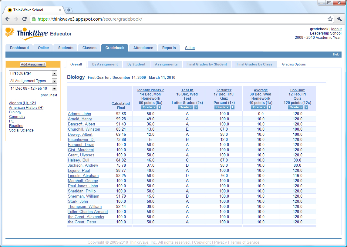This screenshot has height=247, width=347.
Task: Click the arrow icon beside Identify Plants 2 Grade
Action: (x=160, y=107)
